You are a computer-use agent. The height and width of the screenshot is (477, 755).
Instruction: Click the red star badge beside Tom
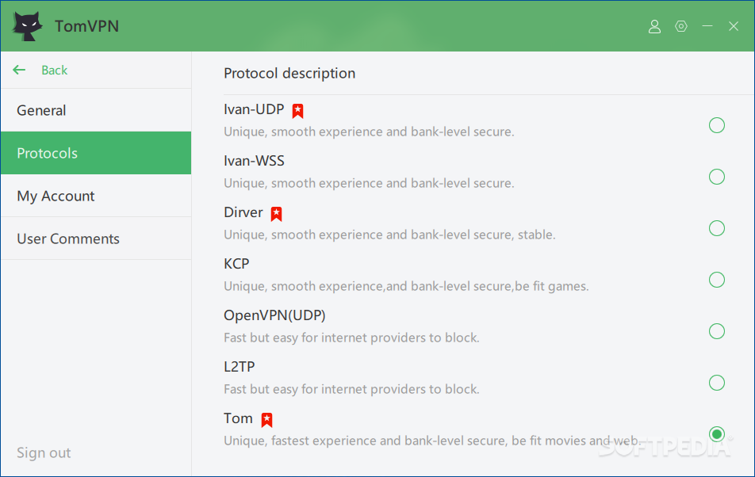pos(266,420)
